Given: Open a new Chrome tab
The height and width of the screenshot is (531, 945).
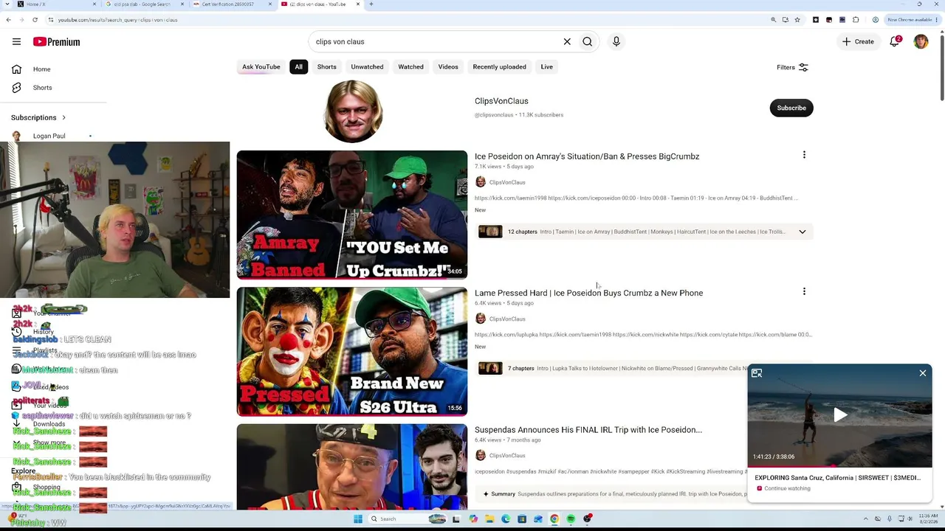Looking at the screenshot, I should [371, 4].
